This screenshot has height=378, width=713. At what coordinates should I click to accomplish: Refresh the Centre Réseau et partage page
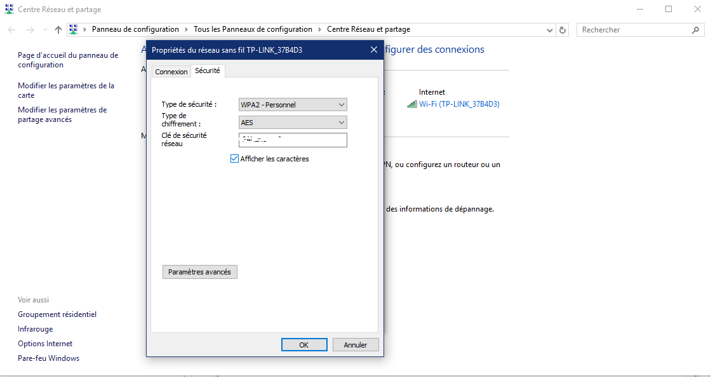[563, 30]
